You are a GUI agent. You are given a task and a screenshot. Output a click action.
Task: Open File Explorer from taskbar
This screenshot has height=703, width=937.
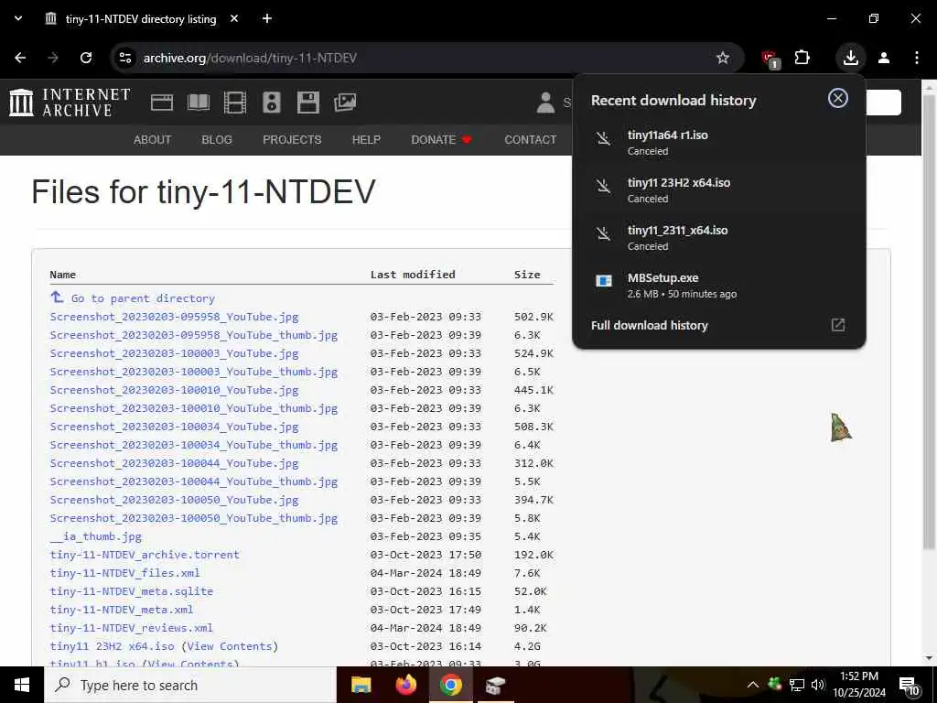(361, 685)
